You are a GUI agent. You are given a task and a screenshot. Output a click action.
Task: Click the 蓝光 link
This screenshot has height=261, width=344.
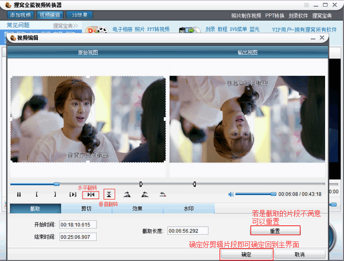click(x=255, y=29)
